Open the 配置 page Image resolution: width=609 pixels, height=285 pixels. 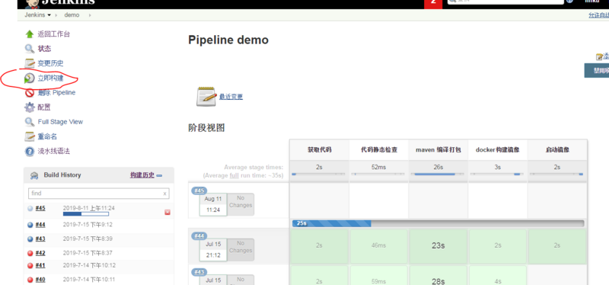click(44, 107)
